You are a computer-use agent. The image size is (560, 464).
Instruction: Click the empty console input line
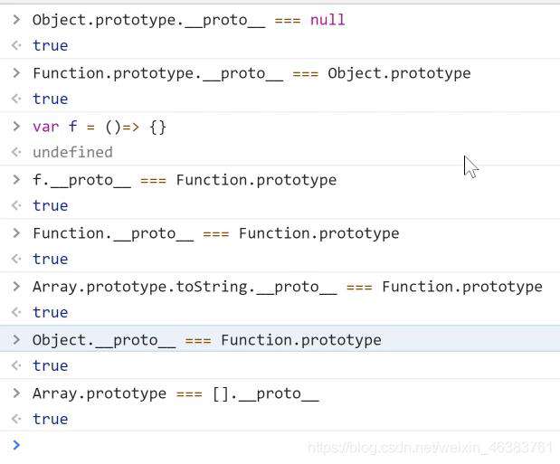[x=280, y=445]
